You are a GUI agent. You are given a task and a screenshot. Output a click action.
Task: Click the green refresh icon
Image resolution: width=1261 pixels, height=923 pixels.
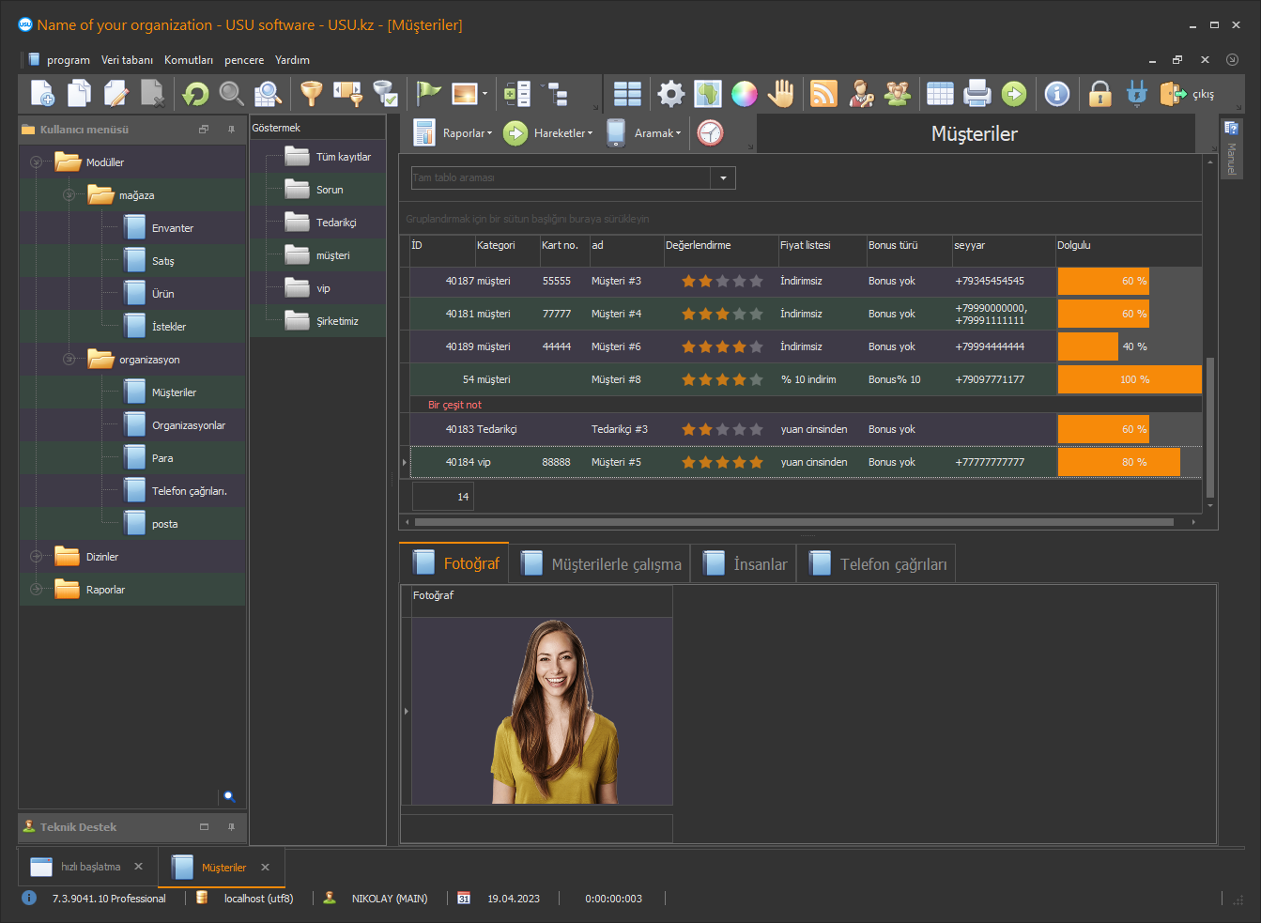click(x=195, y=94)
